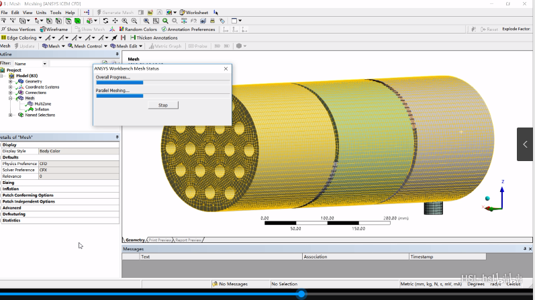Close the Messages panel
The width and height of the screenshot is (535, 300).
point(530,249)
